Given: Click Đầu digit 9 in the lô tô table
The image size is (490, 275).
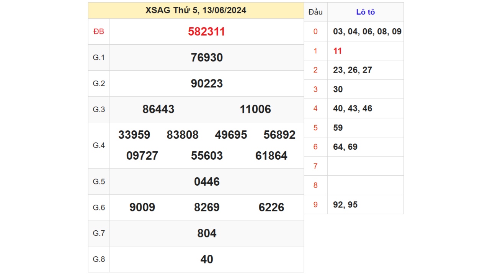Looking at the screenshot, I should (x=315, y=205).
